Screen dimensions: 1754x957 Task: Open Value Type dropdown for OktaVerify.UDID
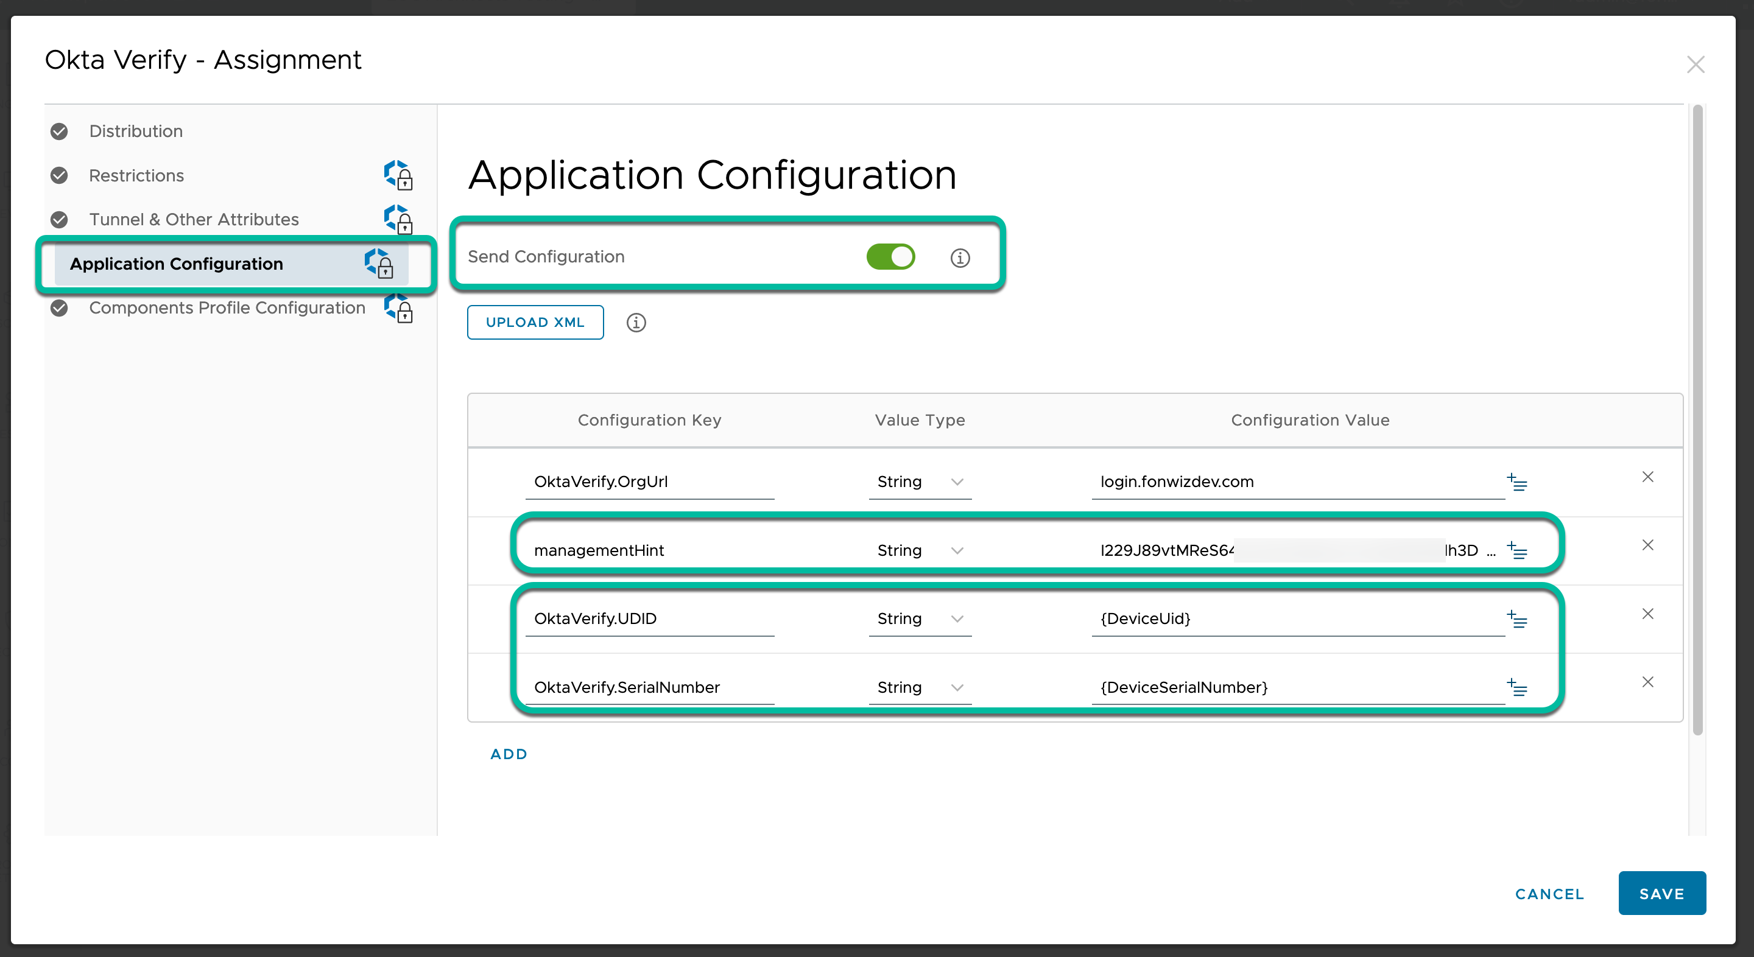pyautogui.click(x=919, y=619)
